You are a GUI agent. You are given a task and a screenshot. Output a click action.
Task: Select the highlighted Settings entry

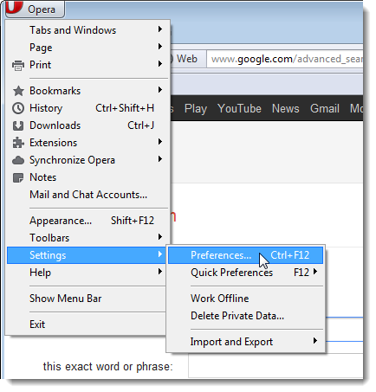coord(87,255)
